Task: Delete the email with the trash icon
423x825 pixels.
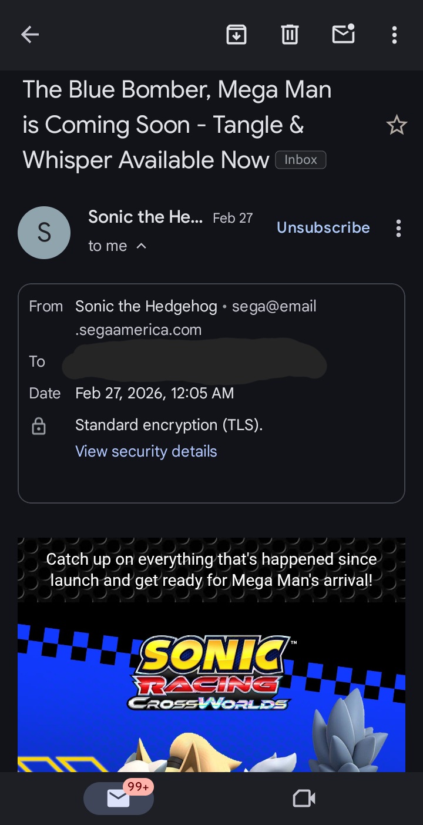Action: [289, 35]
